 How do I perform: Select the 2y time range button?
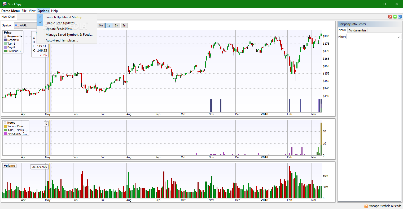(116, 26)
